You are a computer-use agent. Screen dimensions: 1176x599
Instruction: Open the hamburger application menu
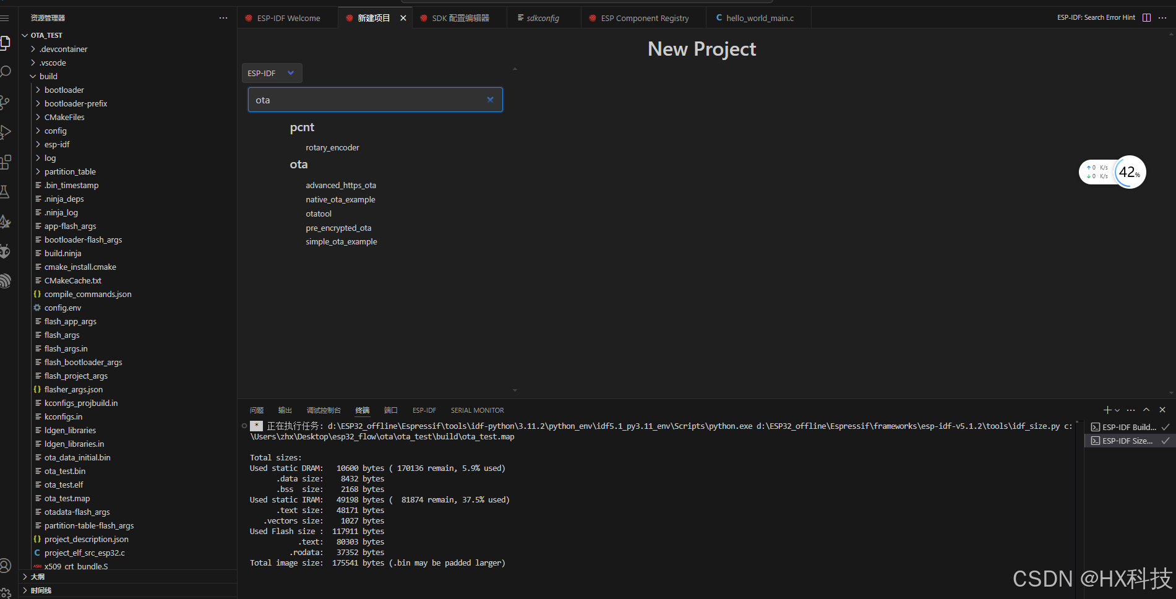[5, 18]
